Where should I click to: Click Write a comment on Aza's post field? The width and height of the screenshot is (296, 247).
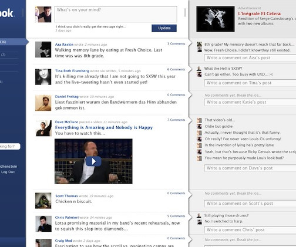click(250, 58)
